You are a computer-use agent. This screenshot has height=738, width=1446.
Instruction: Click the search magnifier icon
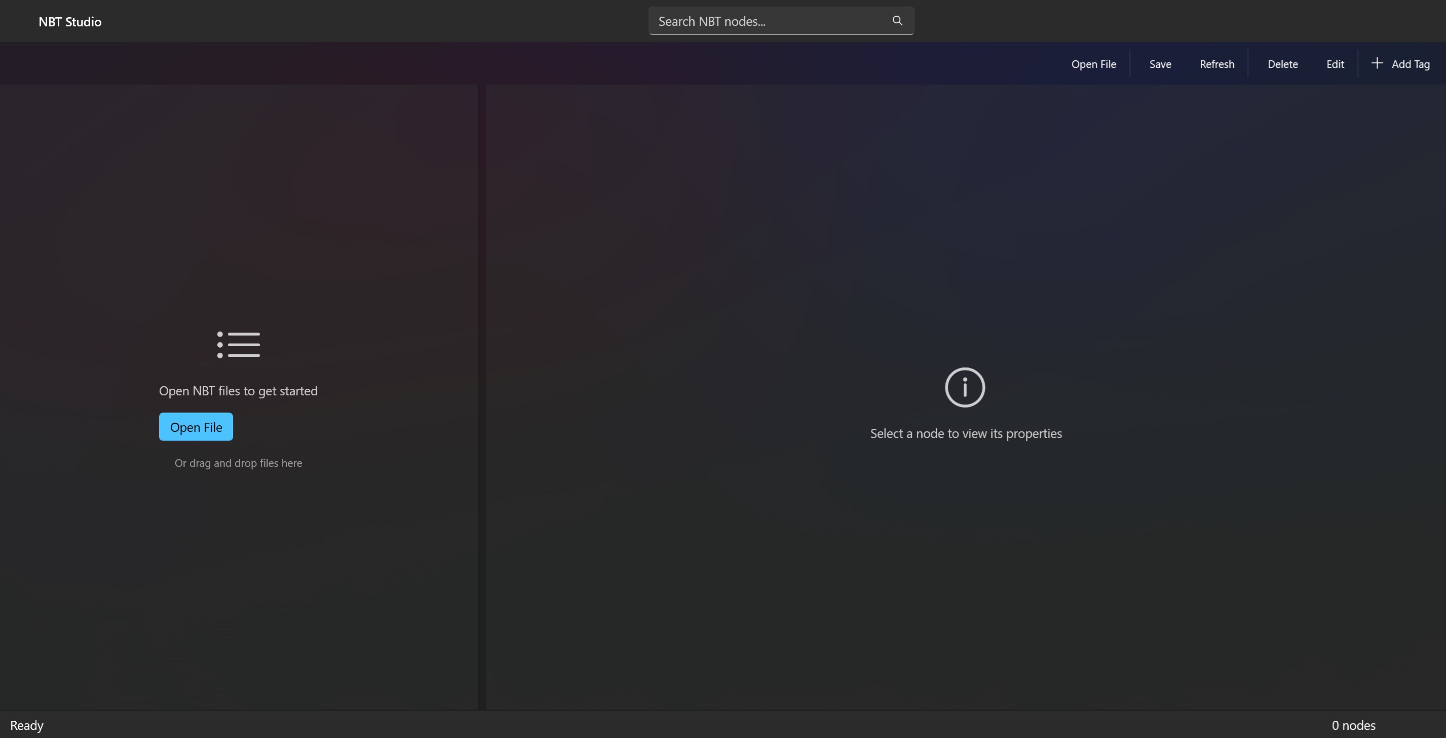tap(897, 21)
